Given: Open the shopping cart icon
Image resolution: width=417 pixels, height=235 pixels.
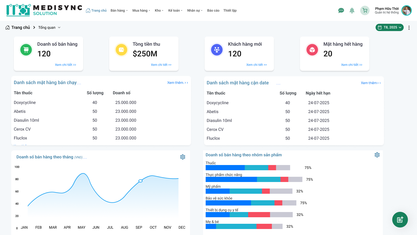Looking at the screenshot, I should 365,10.
